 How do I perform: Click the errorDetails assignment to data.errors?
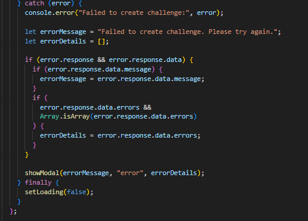(x=120, y=135)
